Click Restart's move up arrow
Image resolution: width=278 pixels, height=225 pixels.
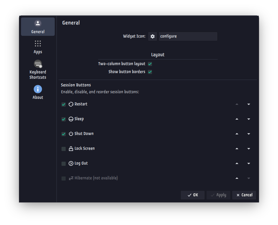pyautogui.click(x=237, y=104)
